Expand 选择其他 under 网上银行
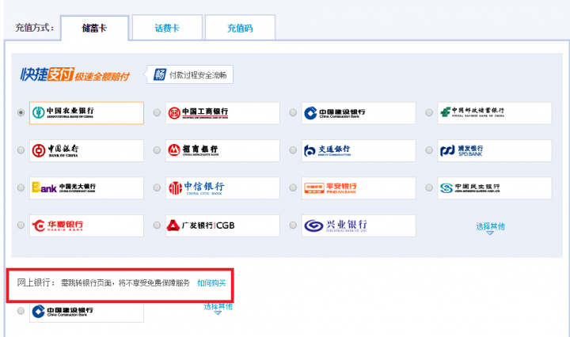Viewport: 570px width, 337px height. 218,308
